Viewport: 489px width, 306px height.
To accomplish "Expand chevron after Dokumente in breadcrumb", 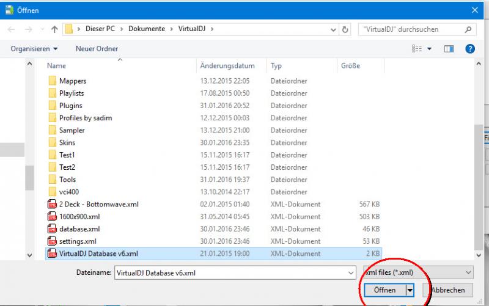I will [x=172, y=29].
